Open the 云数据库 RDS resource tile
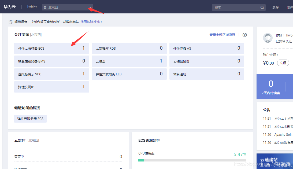The height and width of the screenshot is (169, 293). click(129, 48)
